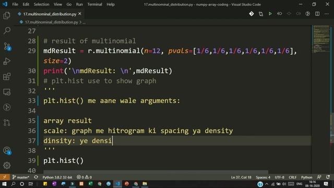Select the 17.multinominal_distribution.py editor tab

click(x=50, y=14)
